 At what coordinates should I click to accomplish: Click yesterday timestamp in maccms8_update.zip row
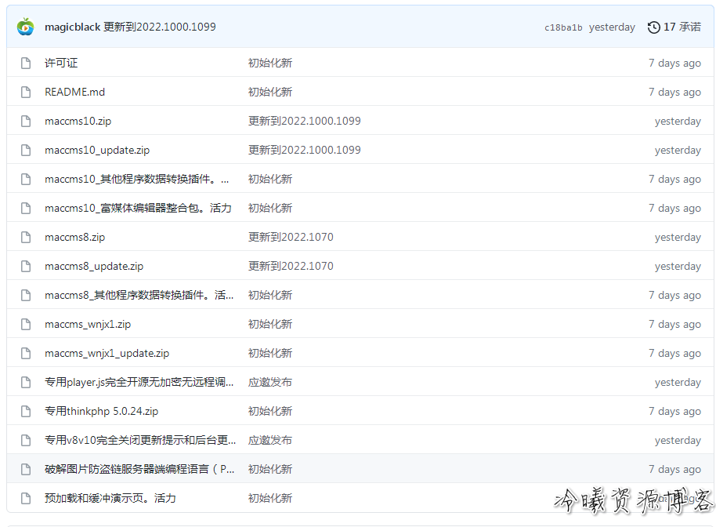678,266
